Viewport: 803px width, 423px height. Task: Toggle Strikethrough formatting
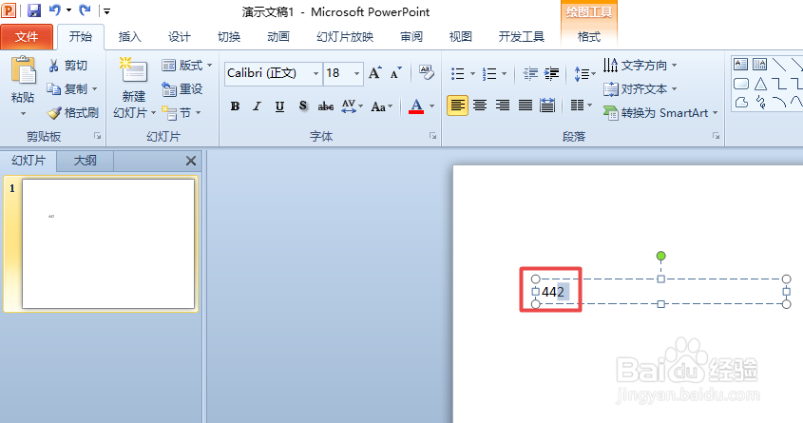point(326,106)
